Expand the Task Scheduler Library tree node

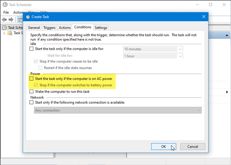pyautogui.click(x=4, y=33)
